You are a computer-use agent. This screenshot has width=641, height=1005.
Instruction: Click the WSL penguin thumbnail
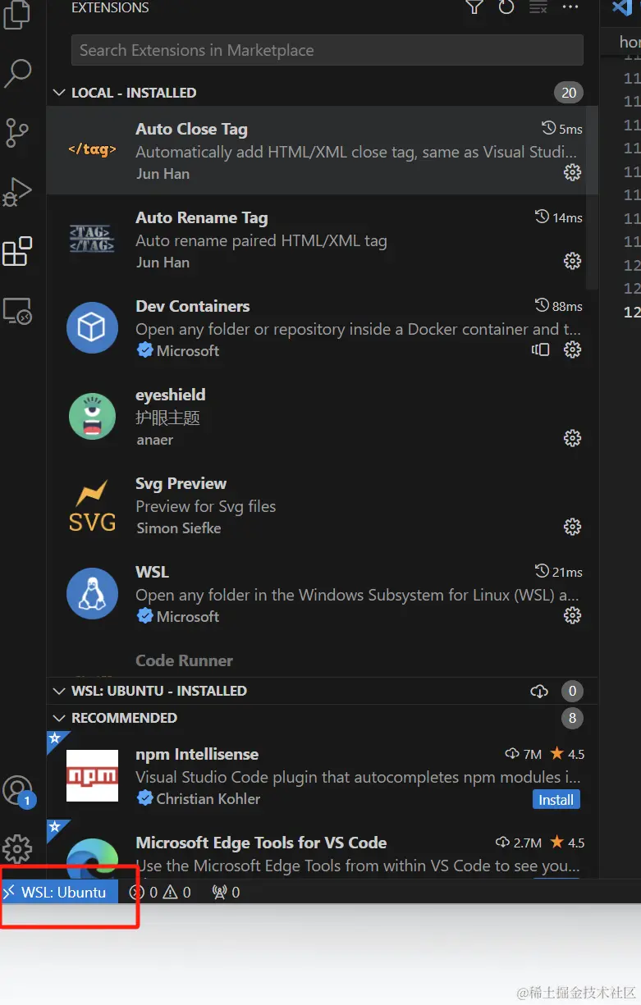pyautogui.click(x=92, y=594)
